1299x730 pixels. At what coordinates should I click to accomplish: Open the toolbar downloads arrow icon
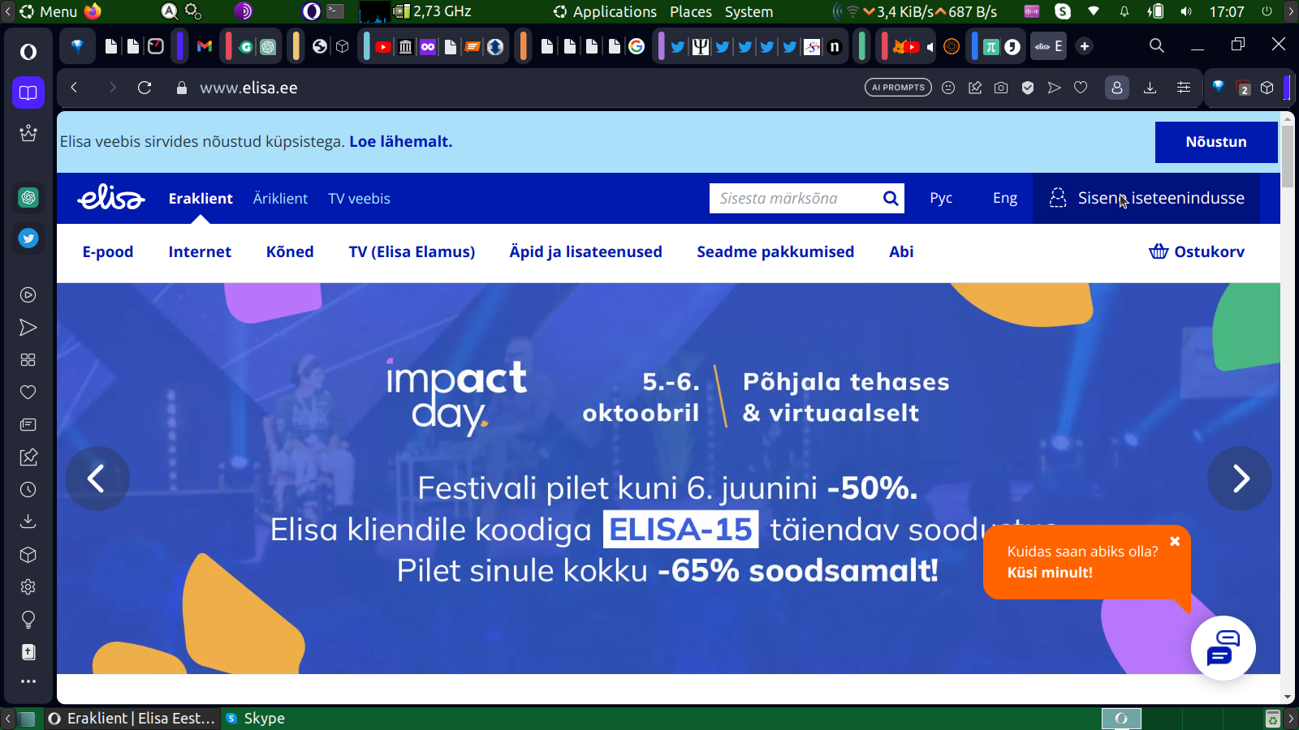click(x=1150, y=88)
